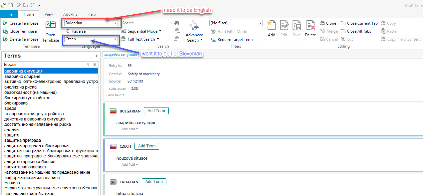The image size is (423, 195).
Task: Reverse source and target languages
Action: (x=76, y=31)
